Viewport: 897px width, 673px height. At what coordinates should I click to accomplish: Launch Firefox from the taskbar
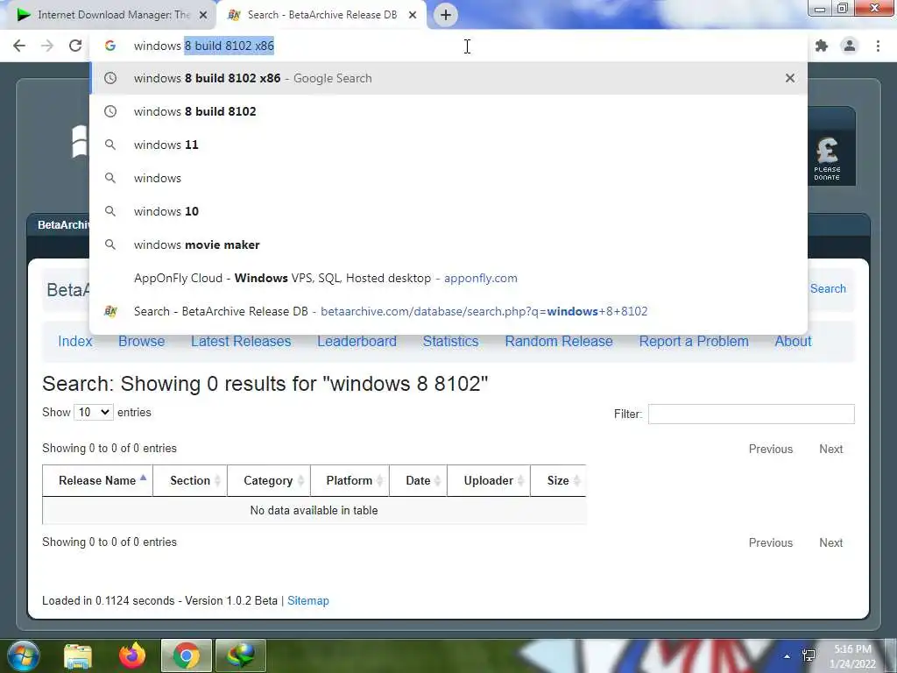(132, 655)
